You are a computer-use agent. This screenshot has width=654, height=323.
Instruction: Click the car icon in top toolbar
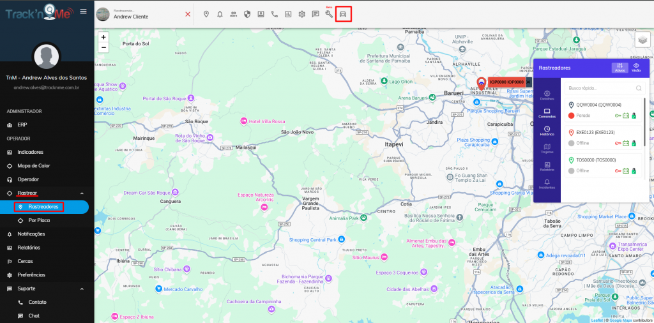[x=343, y=14]
